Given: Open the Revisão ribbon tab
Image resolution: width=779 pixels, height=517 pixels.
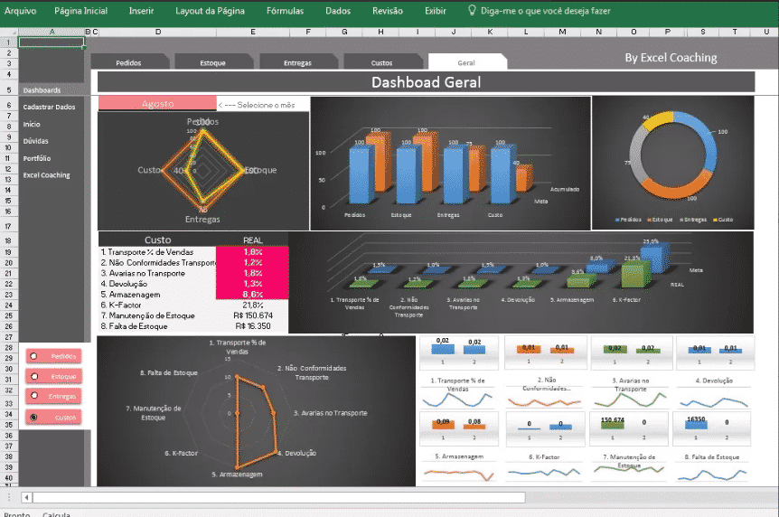Looking at the screenshot, I should [x=387, y=11].
